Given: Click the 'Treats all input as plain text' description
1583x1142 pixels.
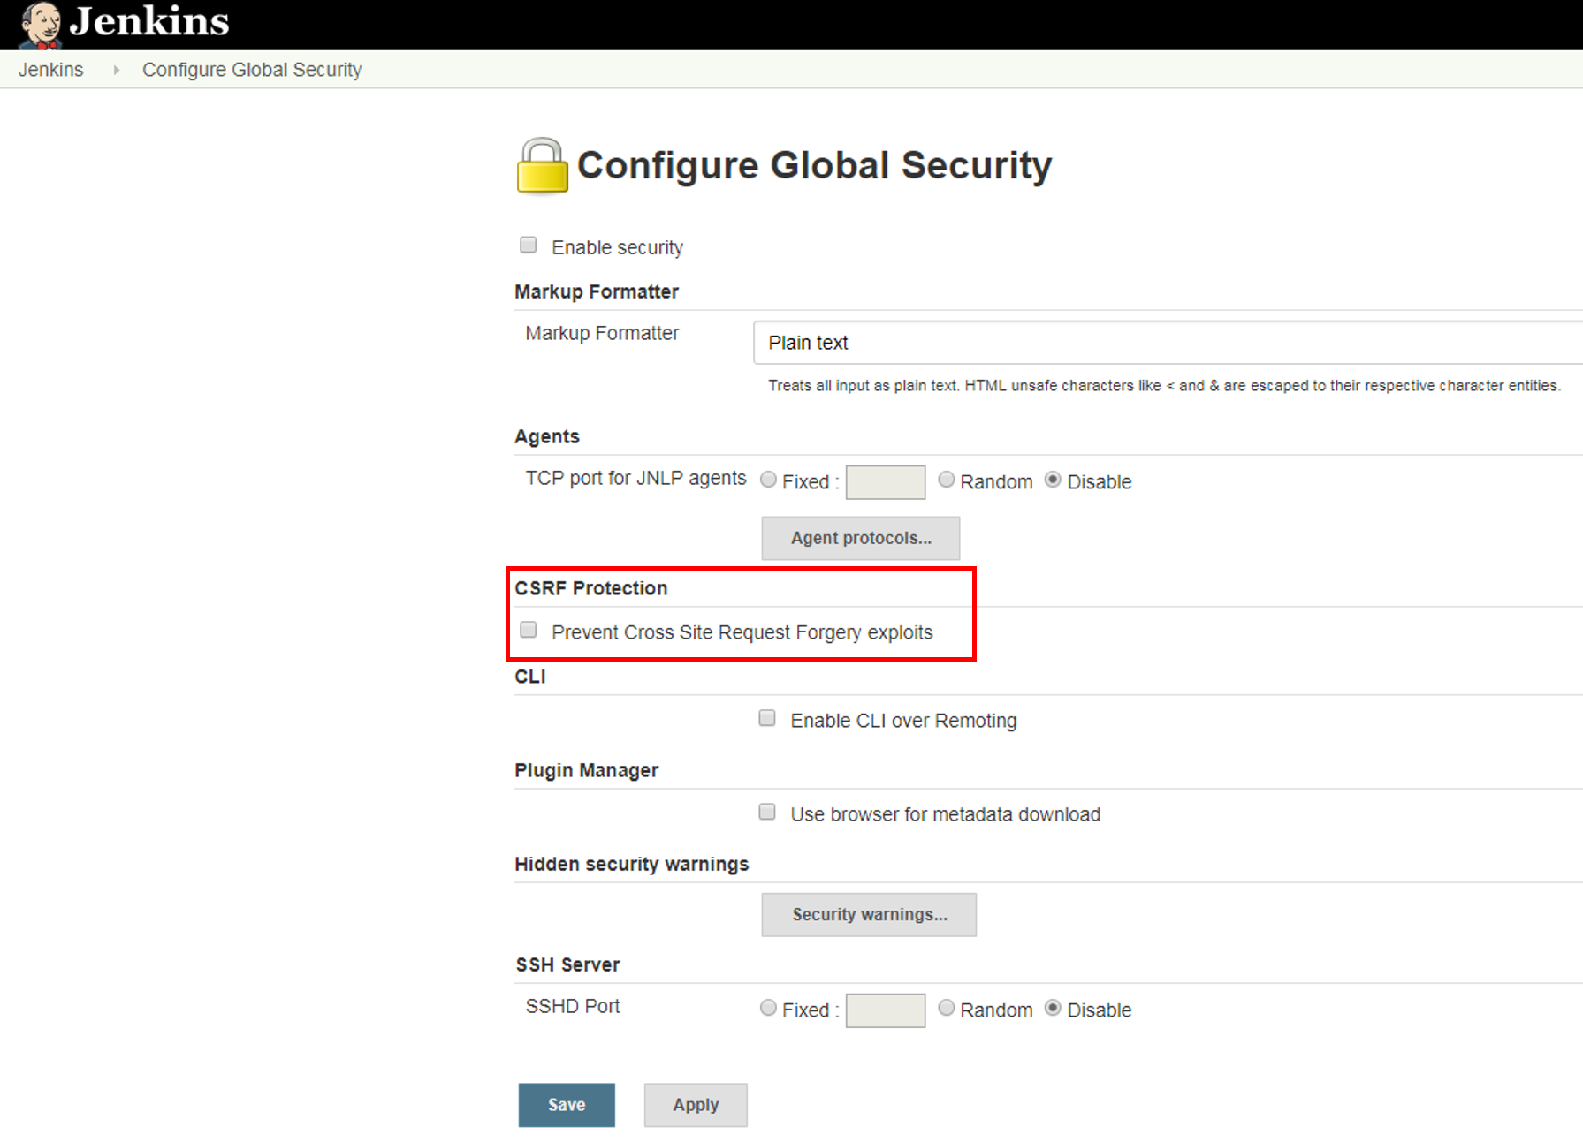Looking at the screenshot, I should [x=1164, y=386].
